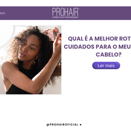Click the woman's earring in the photo
This screenshot has height=131, width=131.
[x=37, y=58]
